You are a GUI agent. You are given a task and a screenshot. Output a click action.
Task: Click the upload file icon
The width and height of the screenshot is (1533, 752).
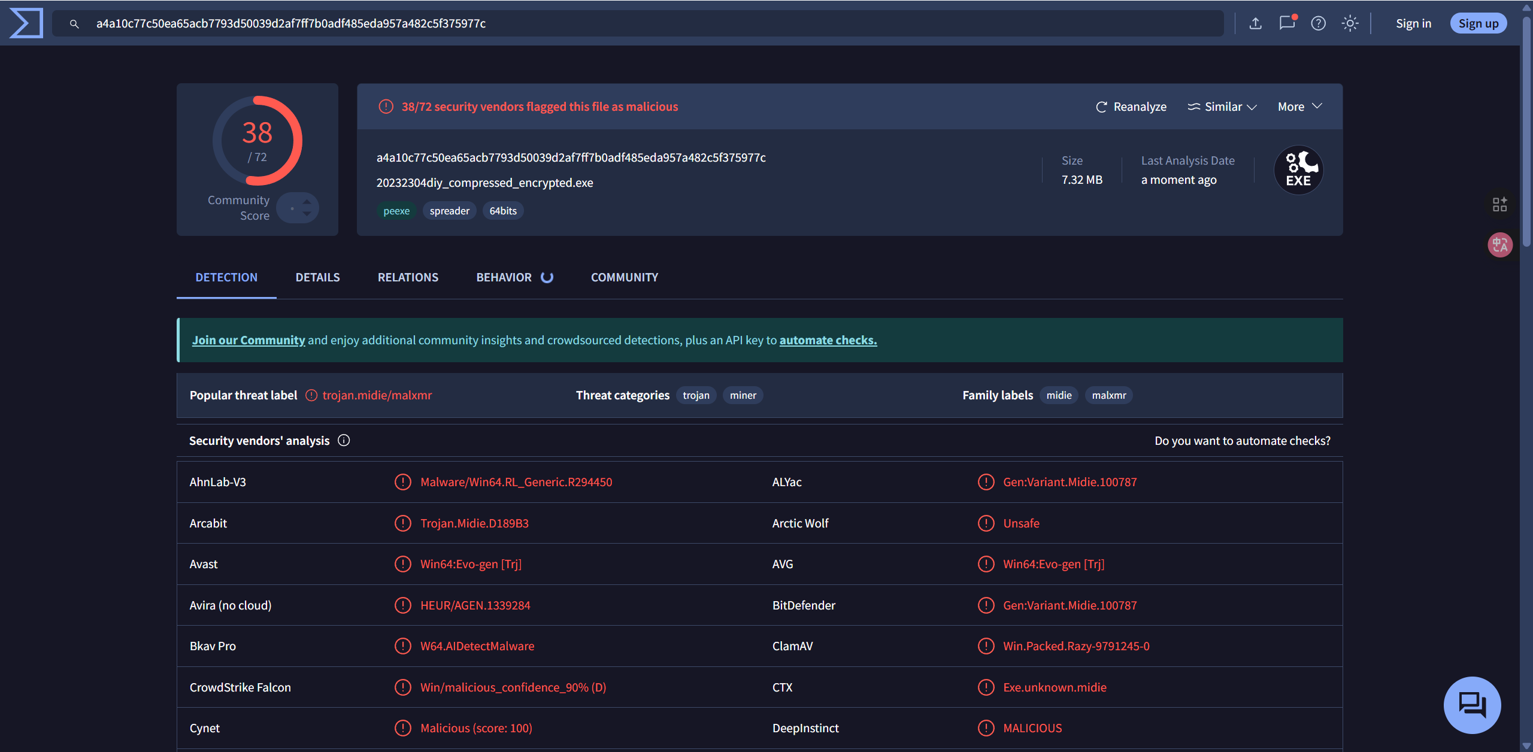1255,23
